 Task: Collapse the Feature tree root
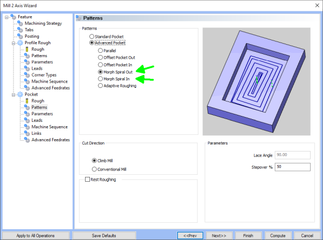click(x=6, y=17)
